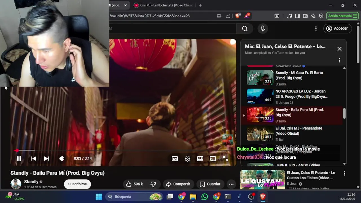Viewport: 361px width, 203px height.
Task: Open YouTube settings three-dot menu
Action: [x=316, y=28]
